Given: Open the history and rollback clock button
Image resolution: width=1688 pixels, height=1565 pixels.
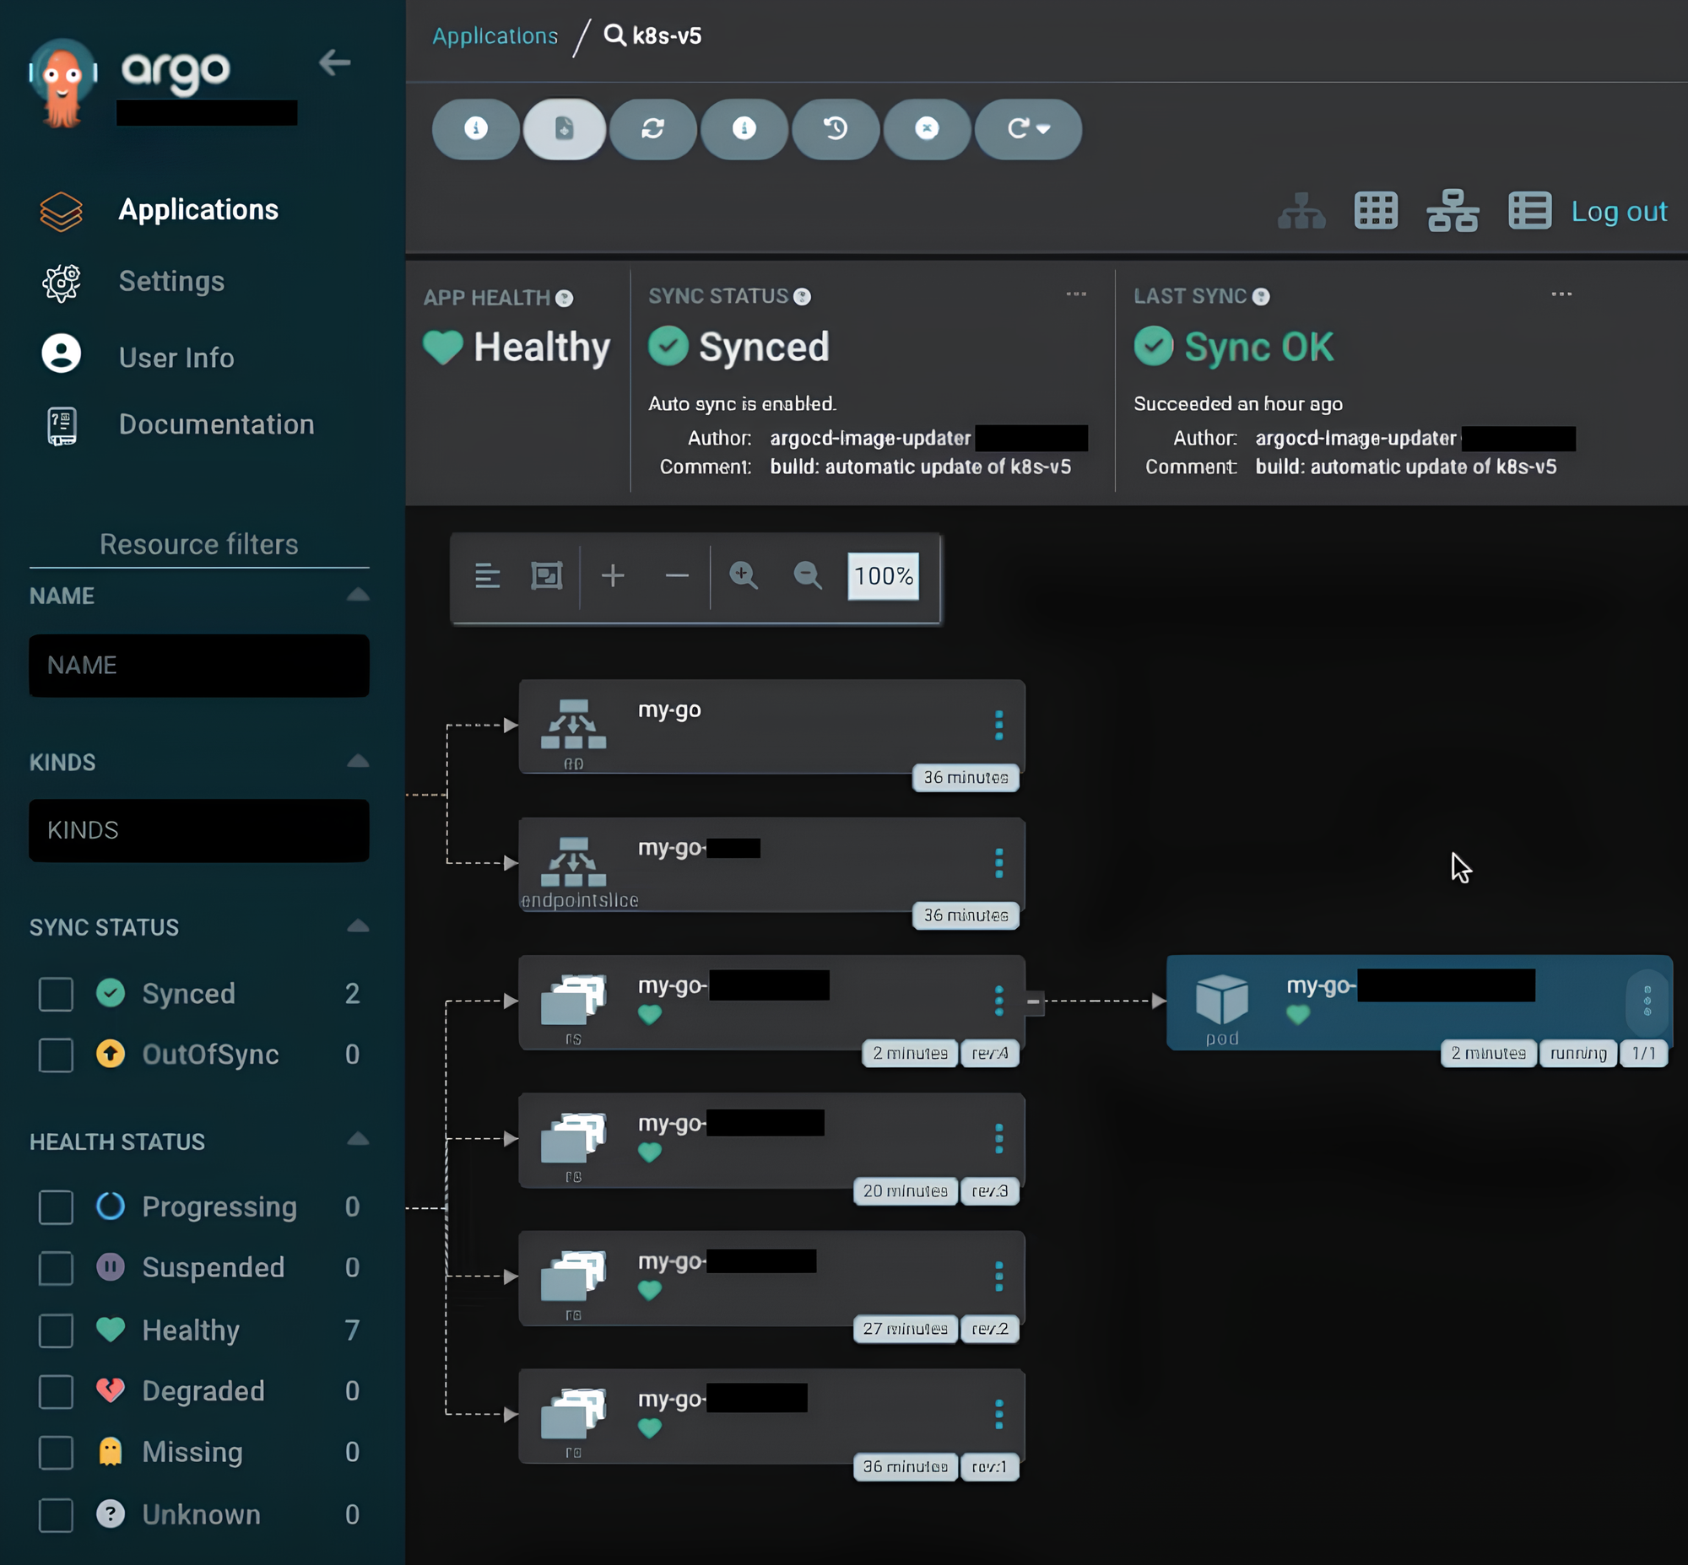Looking at the screenshot, I should pos(836,129).
